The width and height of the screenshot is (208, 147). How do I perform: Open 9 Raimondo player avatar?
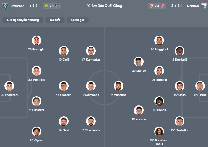pyautogui.click(x=91, y=86)
